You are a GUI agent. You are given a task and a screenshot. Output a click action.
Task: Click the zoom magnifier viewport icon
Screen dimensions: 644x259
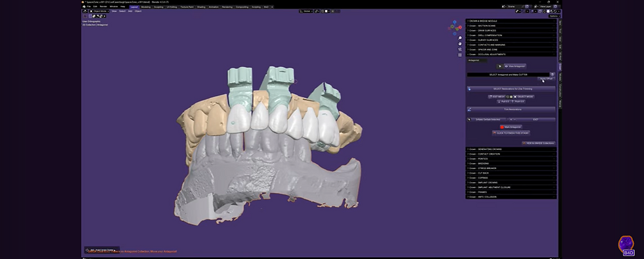(x=460, y=38)
